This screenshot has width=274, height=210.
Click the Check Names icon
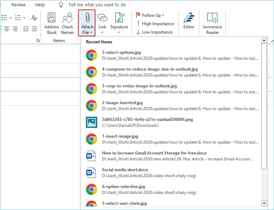(x=67, y=18)
